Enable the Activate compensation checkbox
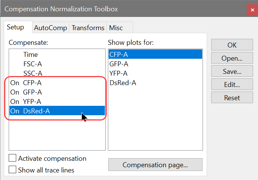The image size is (258, 180). point(13,158)
